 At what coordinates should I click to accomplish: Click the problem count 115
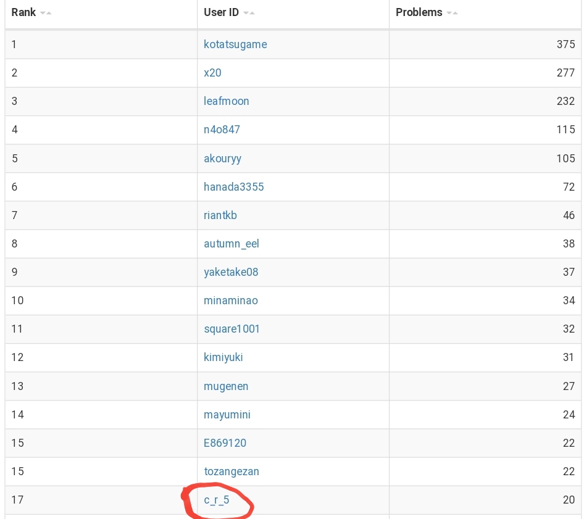pyautogui.click(x=565, y=130)
